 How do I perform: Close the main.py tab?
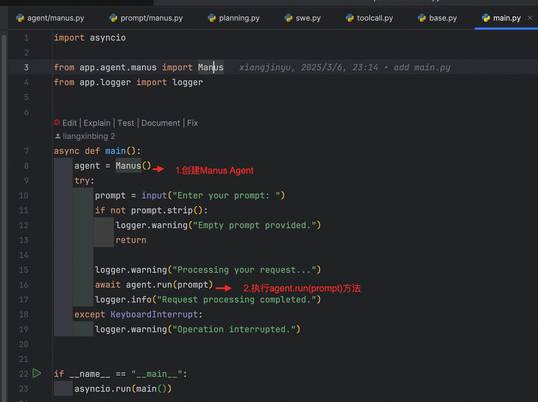pos(530,18)
